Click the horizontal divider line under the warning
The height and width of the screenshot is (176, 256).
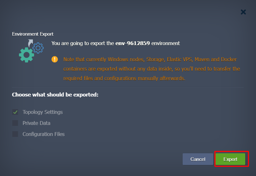[x=128, y=87]
